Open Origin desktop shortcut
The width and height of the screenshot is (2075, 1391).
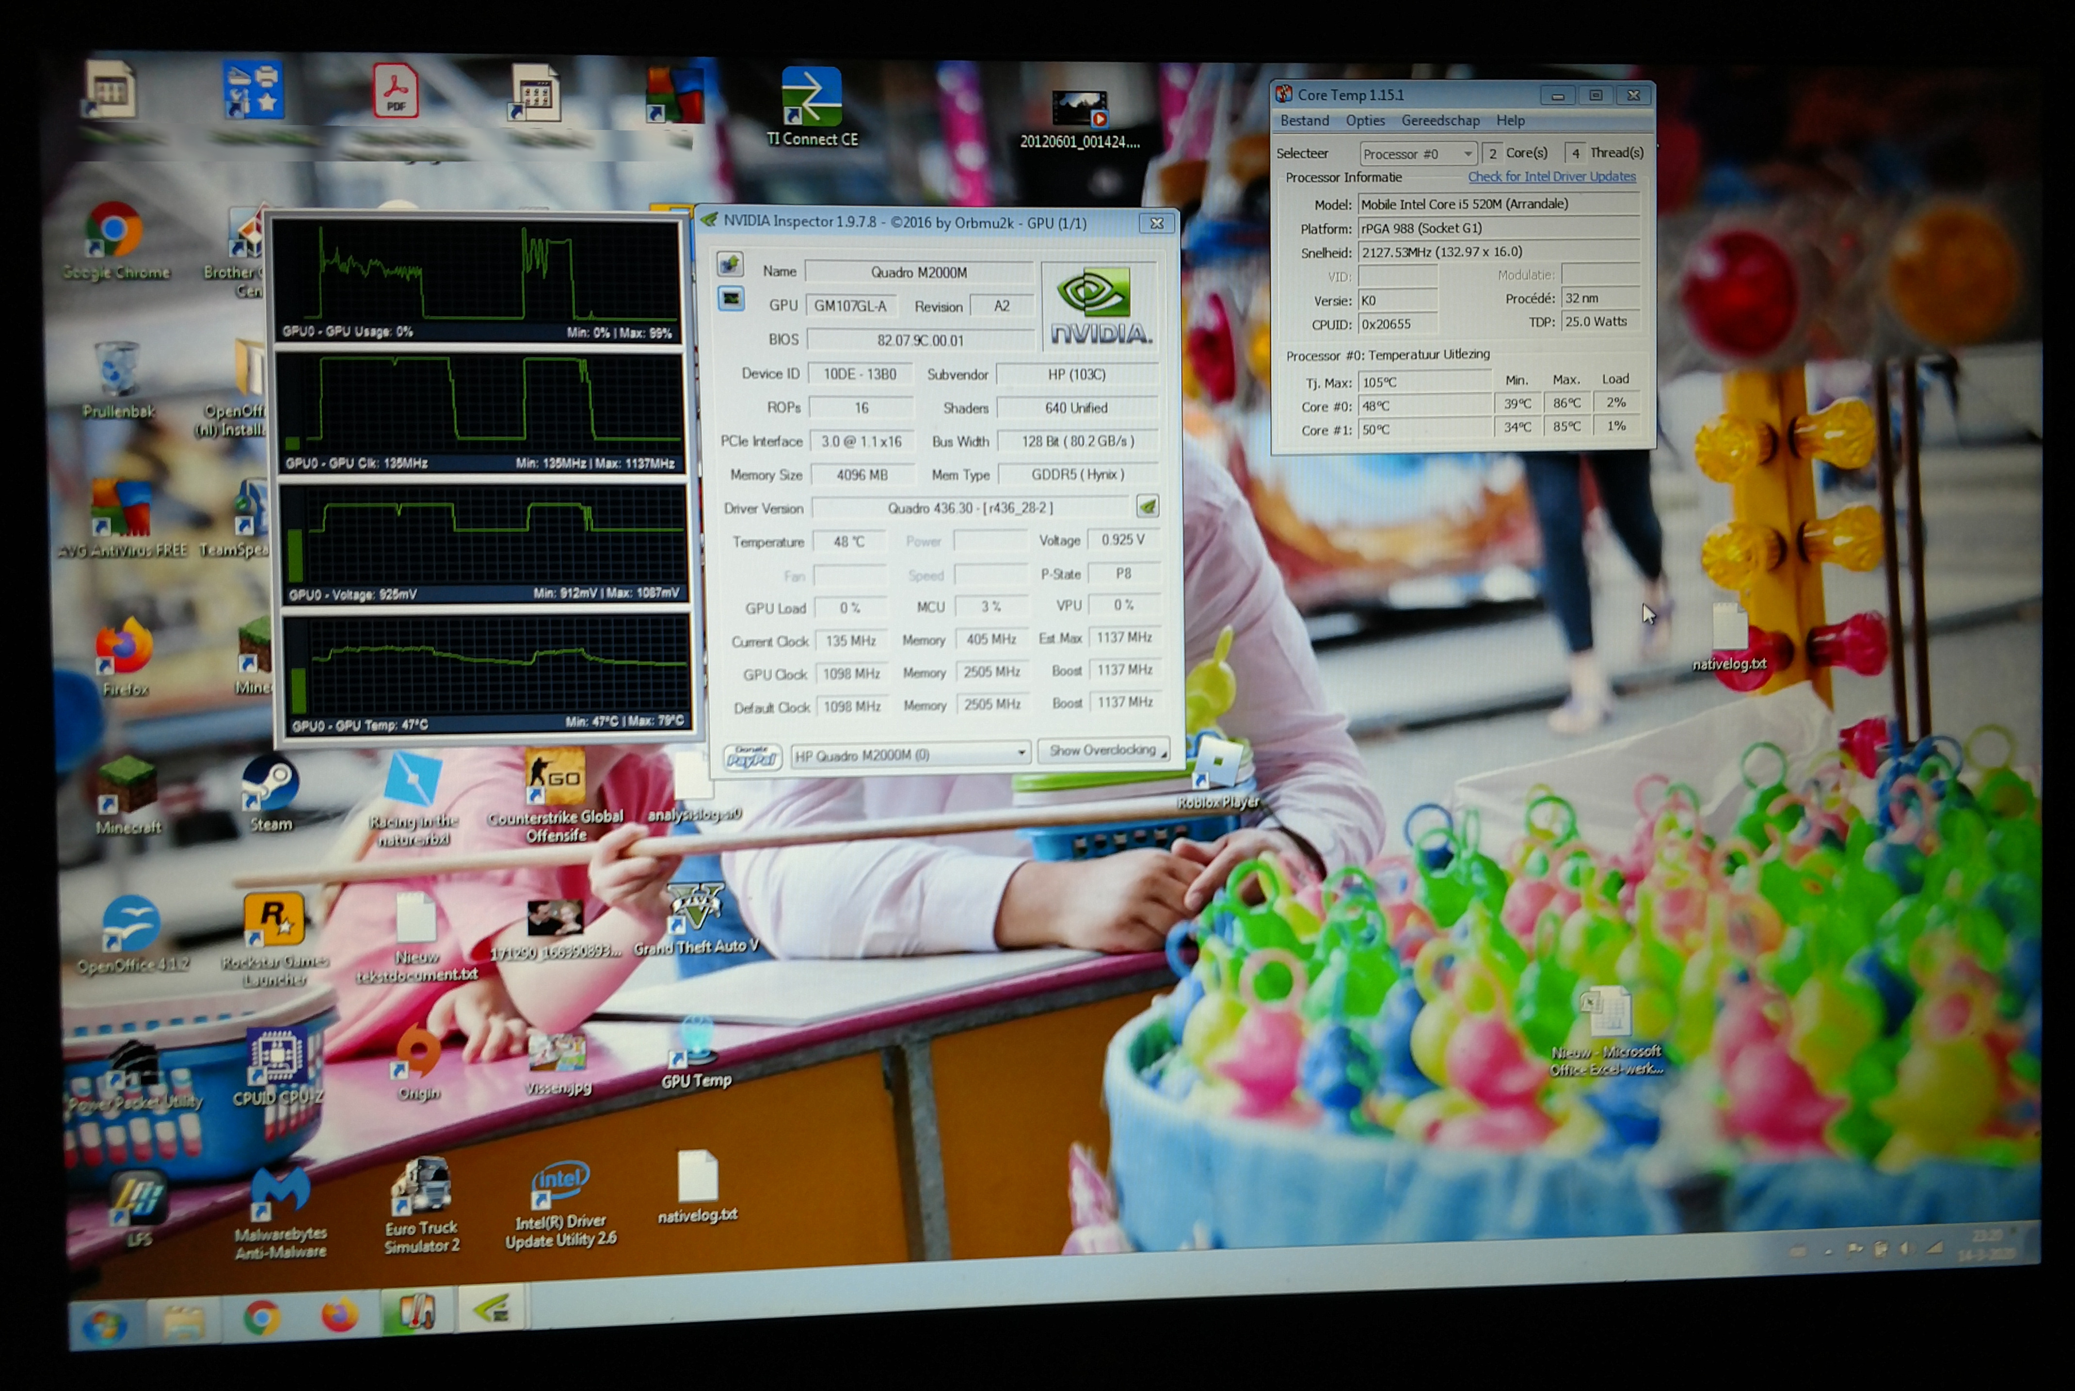pos(419,1063)
